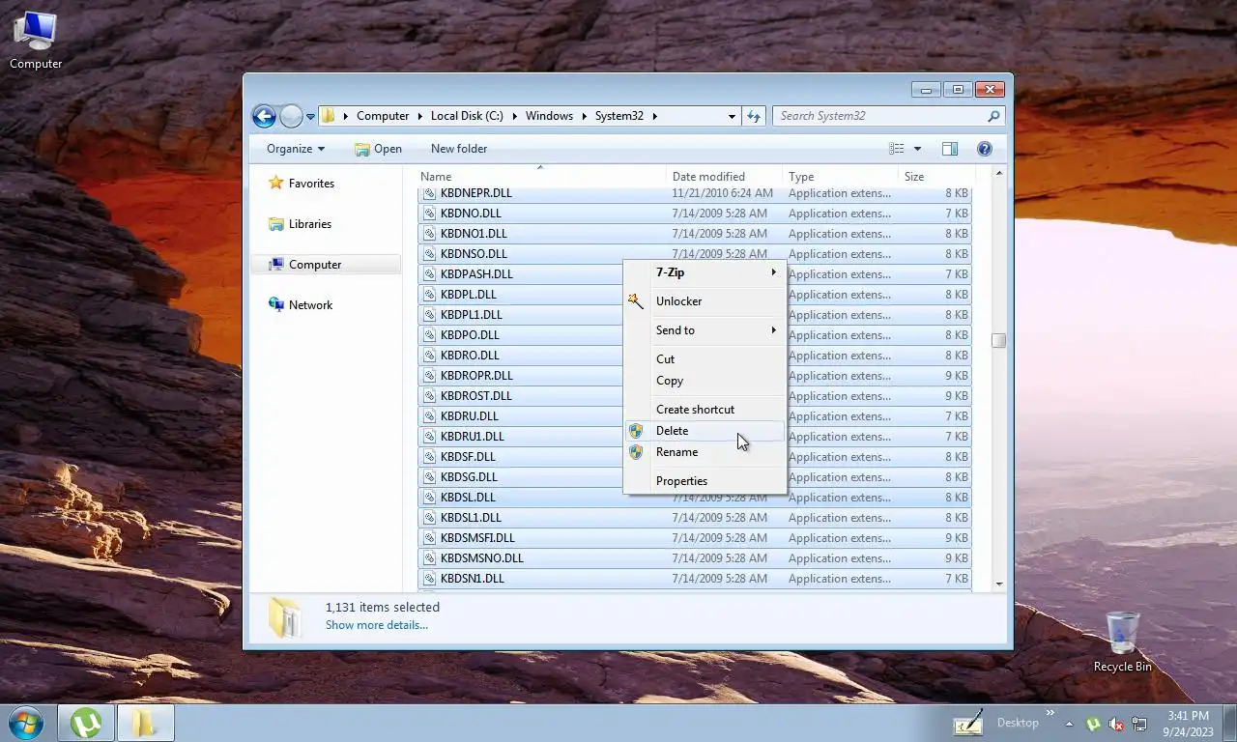Click the scrollbar down arrow
The width and height of the screenshot is (1237, 742).
[998, 585]
